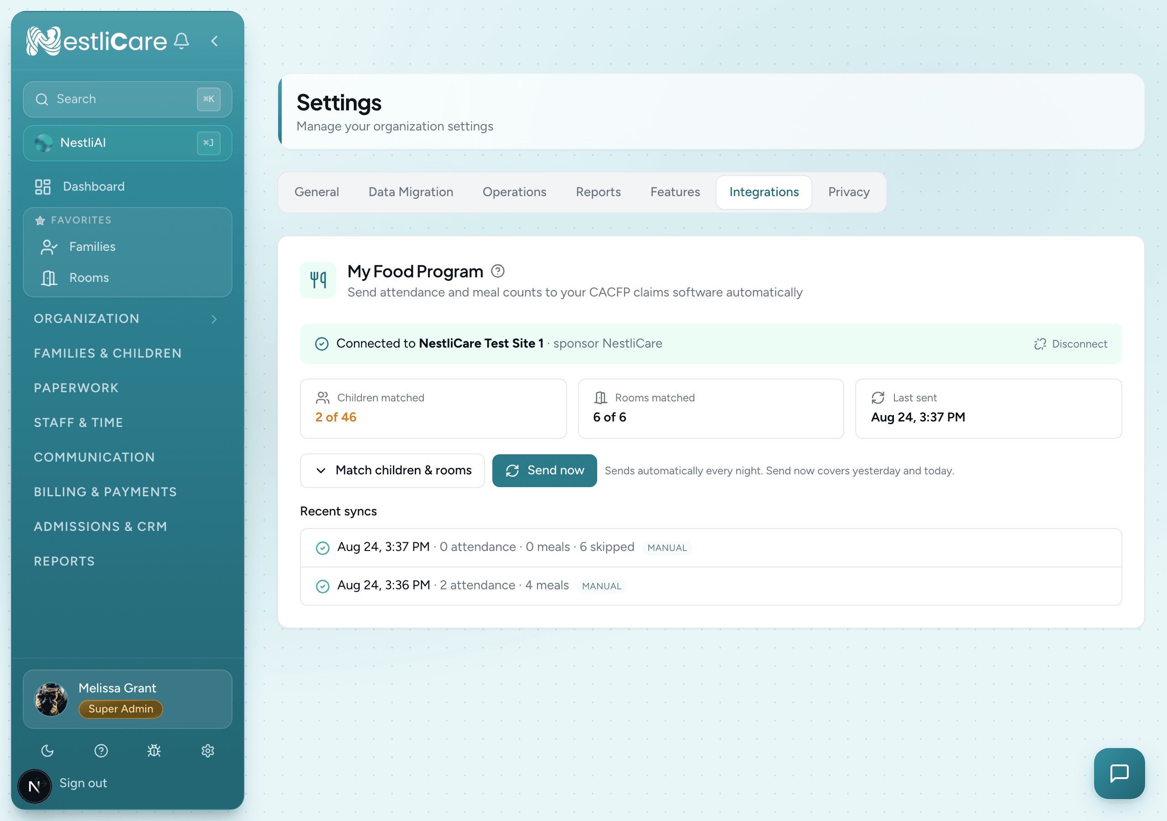Open the notifications bell icon
The image size is (1167, 821).
[181, 41]
